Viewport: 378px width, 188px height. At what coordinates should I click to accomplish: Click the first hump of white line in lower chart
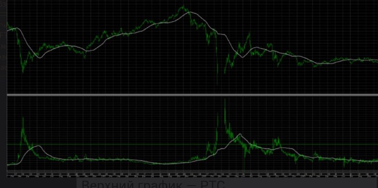click(x=38, y=146)
